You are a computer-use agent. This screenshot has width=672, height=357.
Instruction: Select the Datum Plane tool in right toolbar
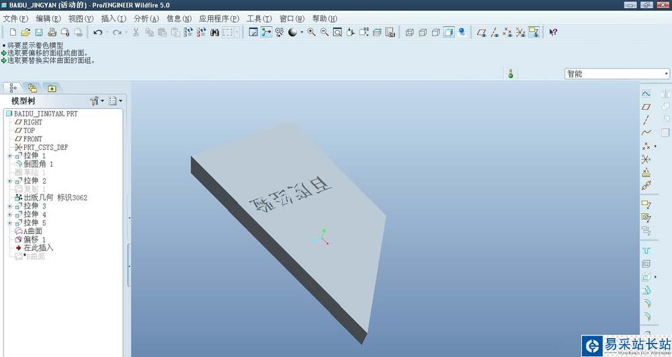pyautogui.click(x=646, y=107)
